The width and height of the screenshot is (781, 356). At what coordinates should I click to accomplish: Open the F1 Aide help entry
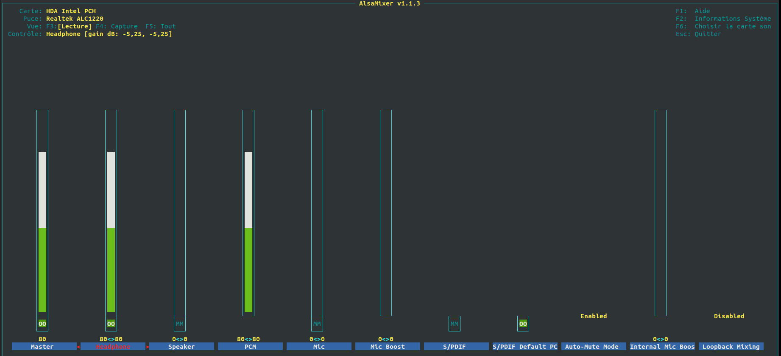click(x=693, y=11)
